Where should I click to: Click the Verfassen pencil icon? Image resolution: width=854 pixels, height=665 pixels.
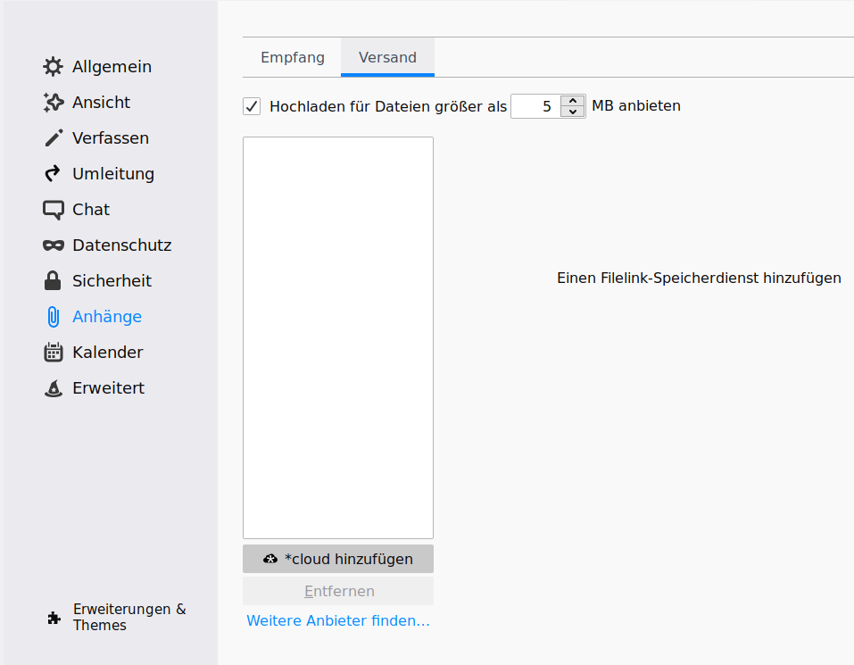coord(53,137)
